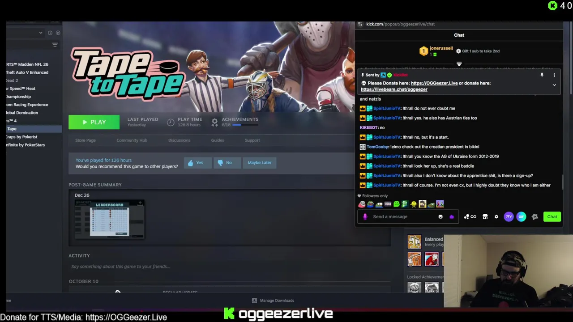Open the Dec 26 leaderboard screenshot thumbnail
573x322 pixels.
click(x=110, y=219)
